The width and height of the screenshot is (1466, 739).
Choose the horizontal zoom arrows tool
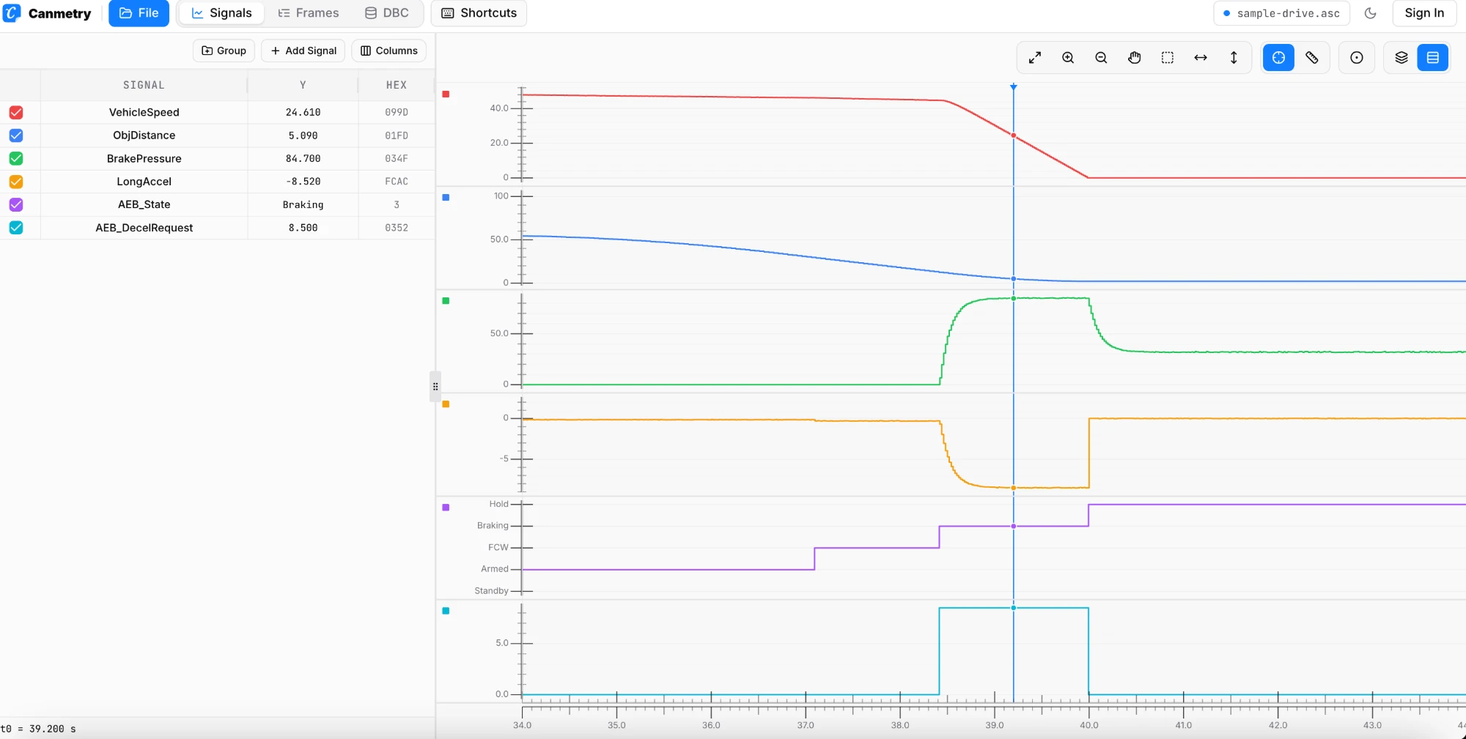(x=1201, y=58)
